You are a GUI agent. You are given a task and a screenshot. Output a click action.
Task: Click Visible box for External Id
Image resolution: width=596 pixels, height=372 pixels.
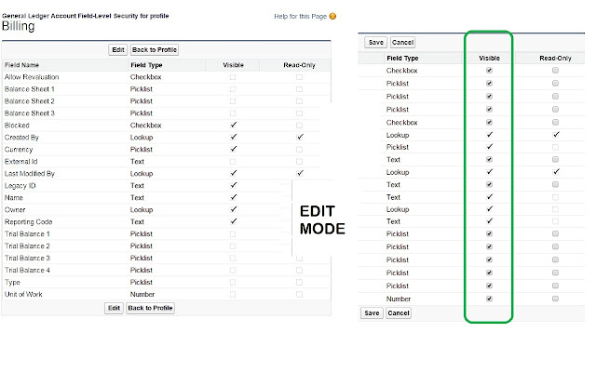(x=233, y=161)
